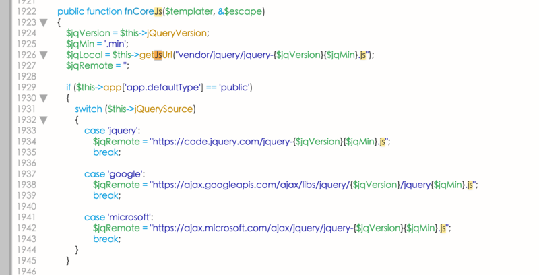Click the function name fnCoreJs
Screen dimensions: 539x275
[144, 11]
